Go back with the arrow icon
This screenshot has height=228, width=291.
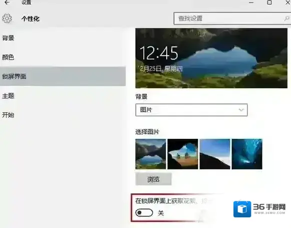click(7, 3)
